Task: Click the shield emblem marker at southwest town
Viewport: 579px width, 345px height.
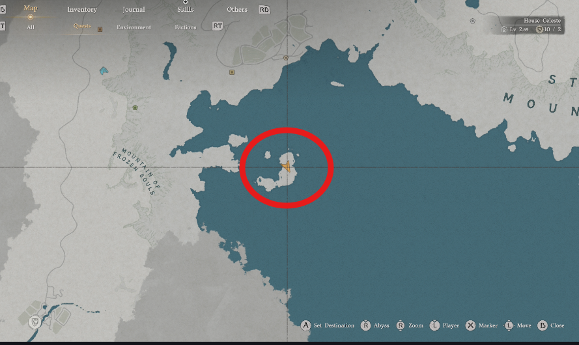Action: point(35,322)
